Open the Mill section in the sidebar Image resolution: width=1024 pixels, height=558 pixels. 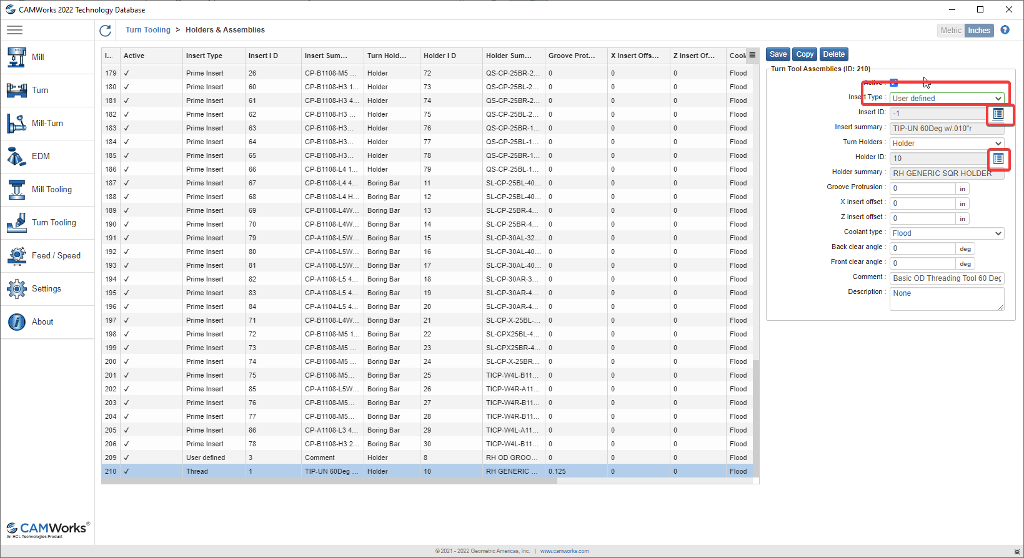click(x=47, y=57)
